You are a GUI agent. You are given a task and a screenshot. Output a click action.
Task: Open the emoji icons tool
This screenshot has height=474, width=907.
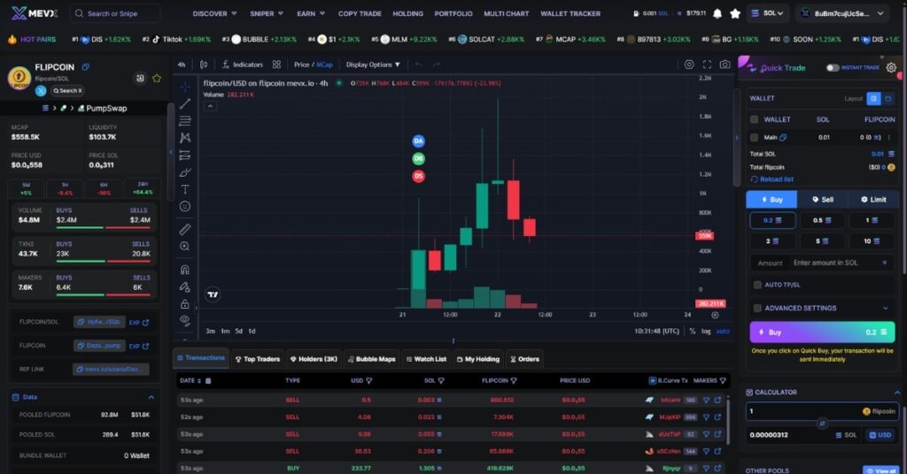pos(185,206)
